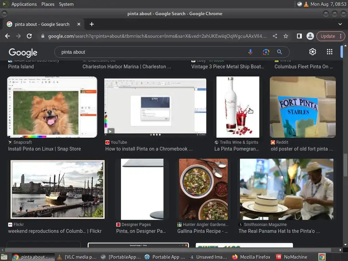Switch to Mozilla Firefox taskbar item
348x261 pixels.
[252, 257]
